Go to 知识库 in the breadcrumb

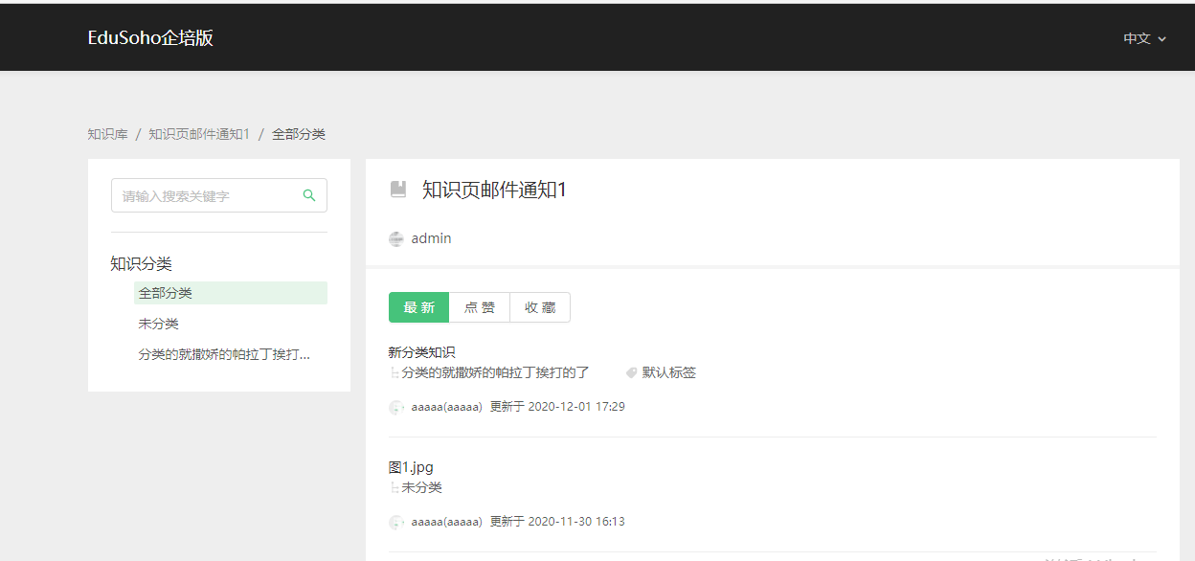[x=107, y=134]
